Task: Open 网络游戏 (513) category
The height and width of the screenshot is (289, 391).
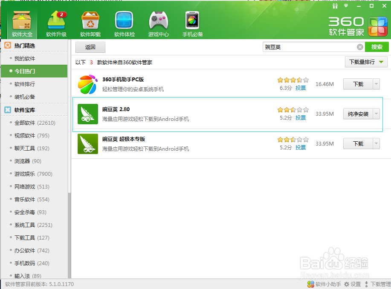Action: click(34, 187)
